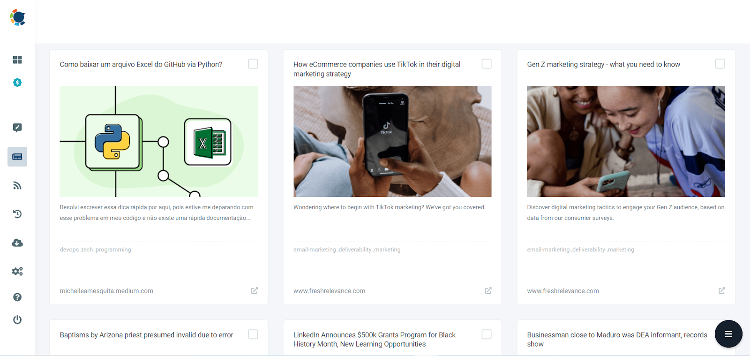Click the app logo at top left
The image size is (750, 356).
click(18, 17)
